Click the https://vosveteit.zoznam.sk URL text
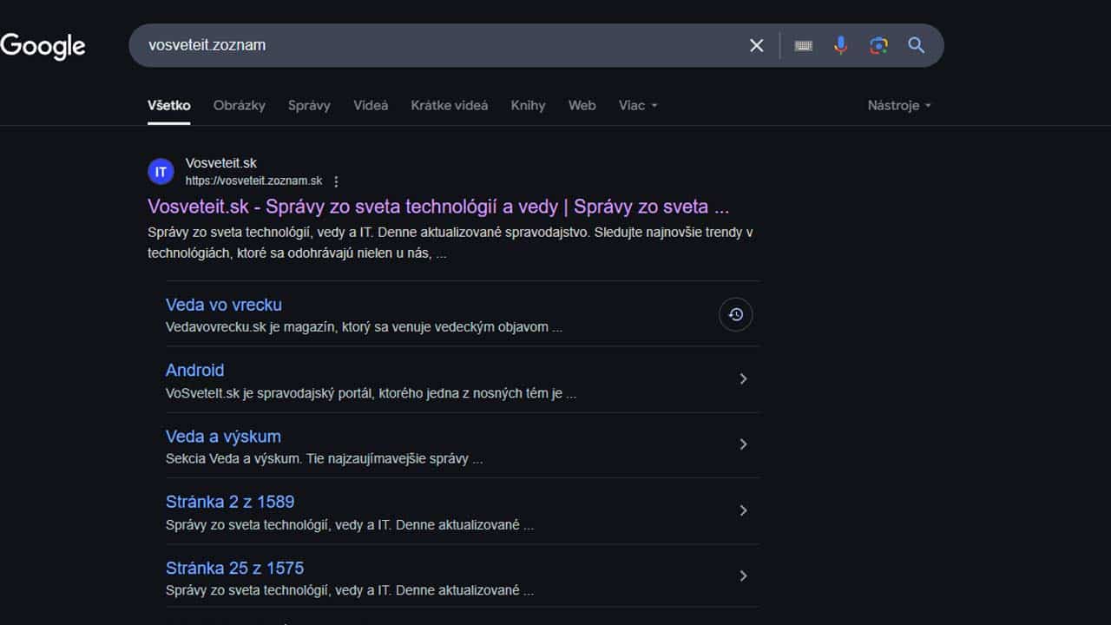Screen dimensions: 1111x625 point(253,181)
